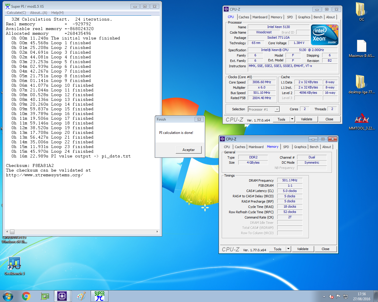378x302 pixels.
Task: Switch to Mainboard tab in lower CPU-Z
Action: tap(256, 147)
